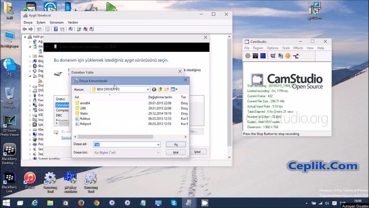Image resolution: width=369 pixels, height=208 pixels.
Task: Open Dosya menu in Aygıt Yöneticisi
Action: tap(28, 23)
